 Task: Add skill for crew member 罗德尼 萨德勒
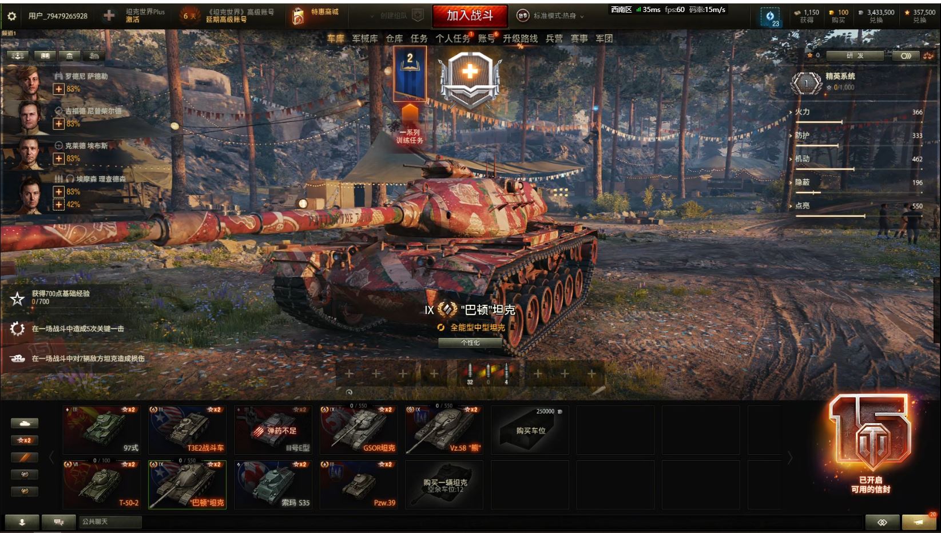[58, 89]
